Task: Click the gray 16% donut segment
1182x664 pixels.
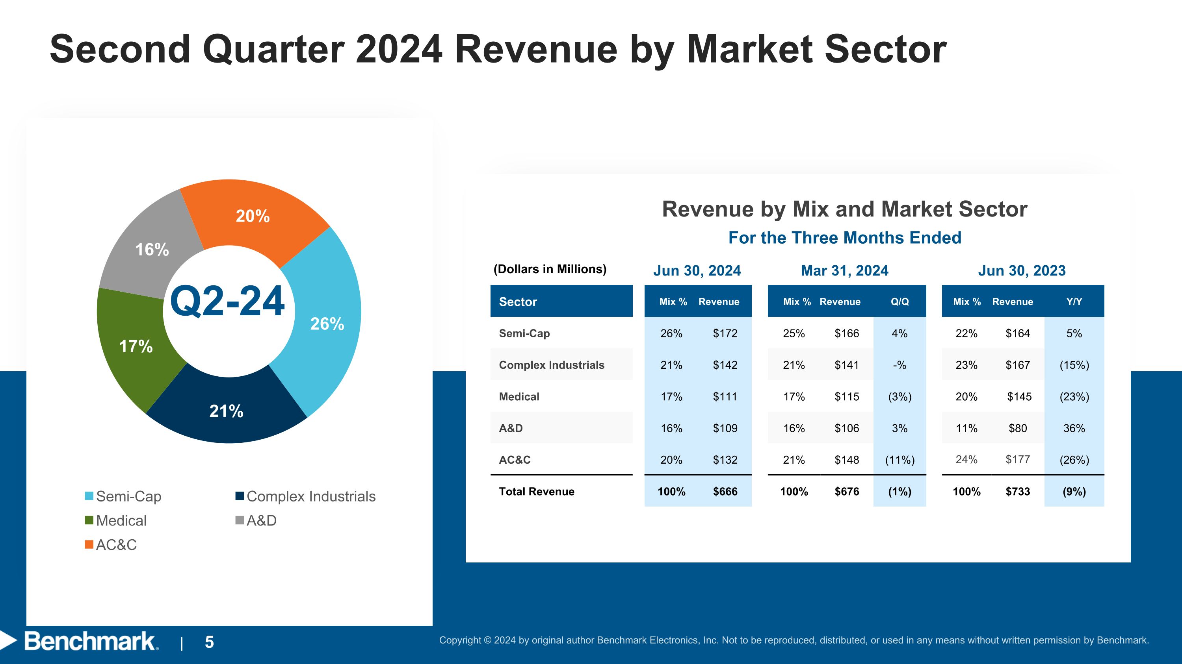Action: point(152,250)
